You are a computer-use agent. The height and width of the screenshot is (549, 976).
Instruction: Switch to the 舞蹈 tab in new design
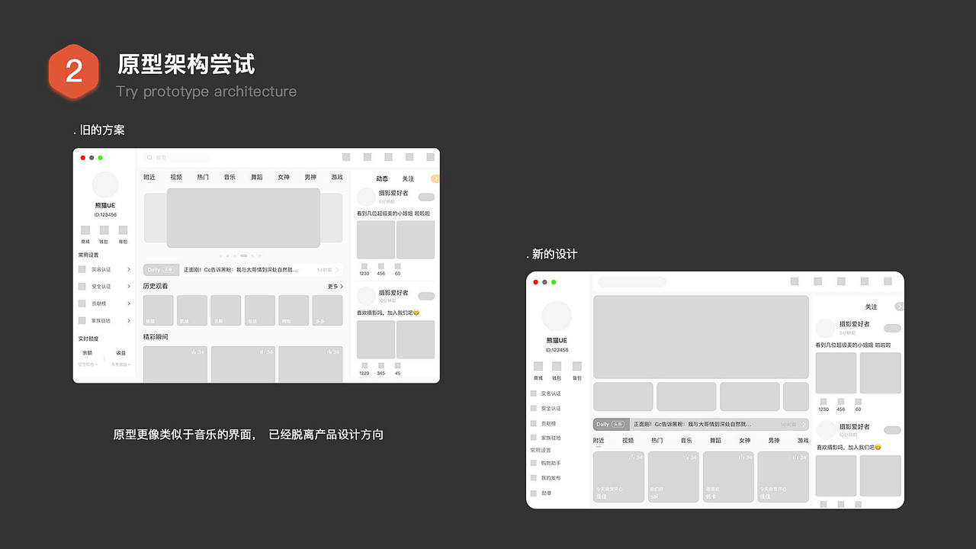click(x=715, y=440)
